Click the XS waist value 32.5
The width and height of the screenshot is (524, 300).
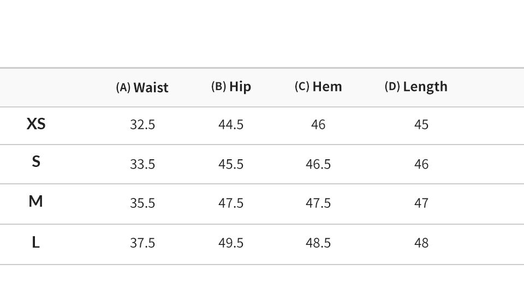click(x=142, y=124)
